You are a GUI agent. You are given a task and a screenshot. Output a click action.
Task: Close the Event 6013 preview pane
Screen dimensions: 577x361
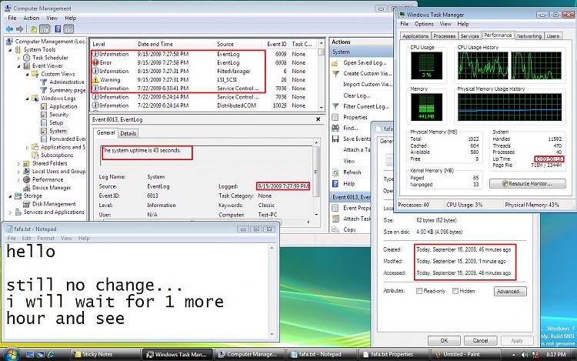(x=319, y=119)
